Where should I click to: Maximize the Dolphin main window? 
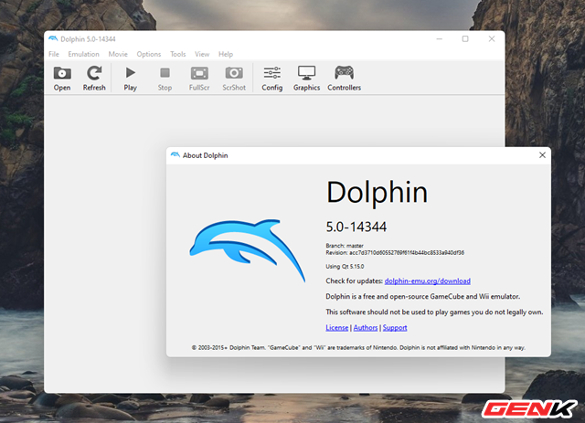tap(465, 38)
